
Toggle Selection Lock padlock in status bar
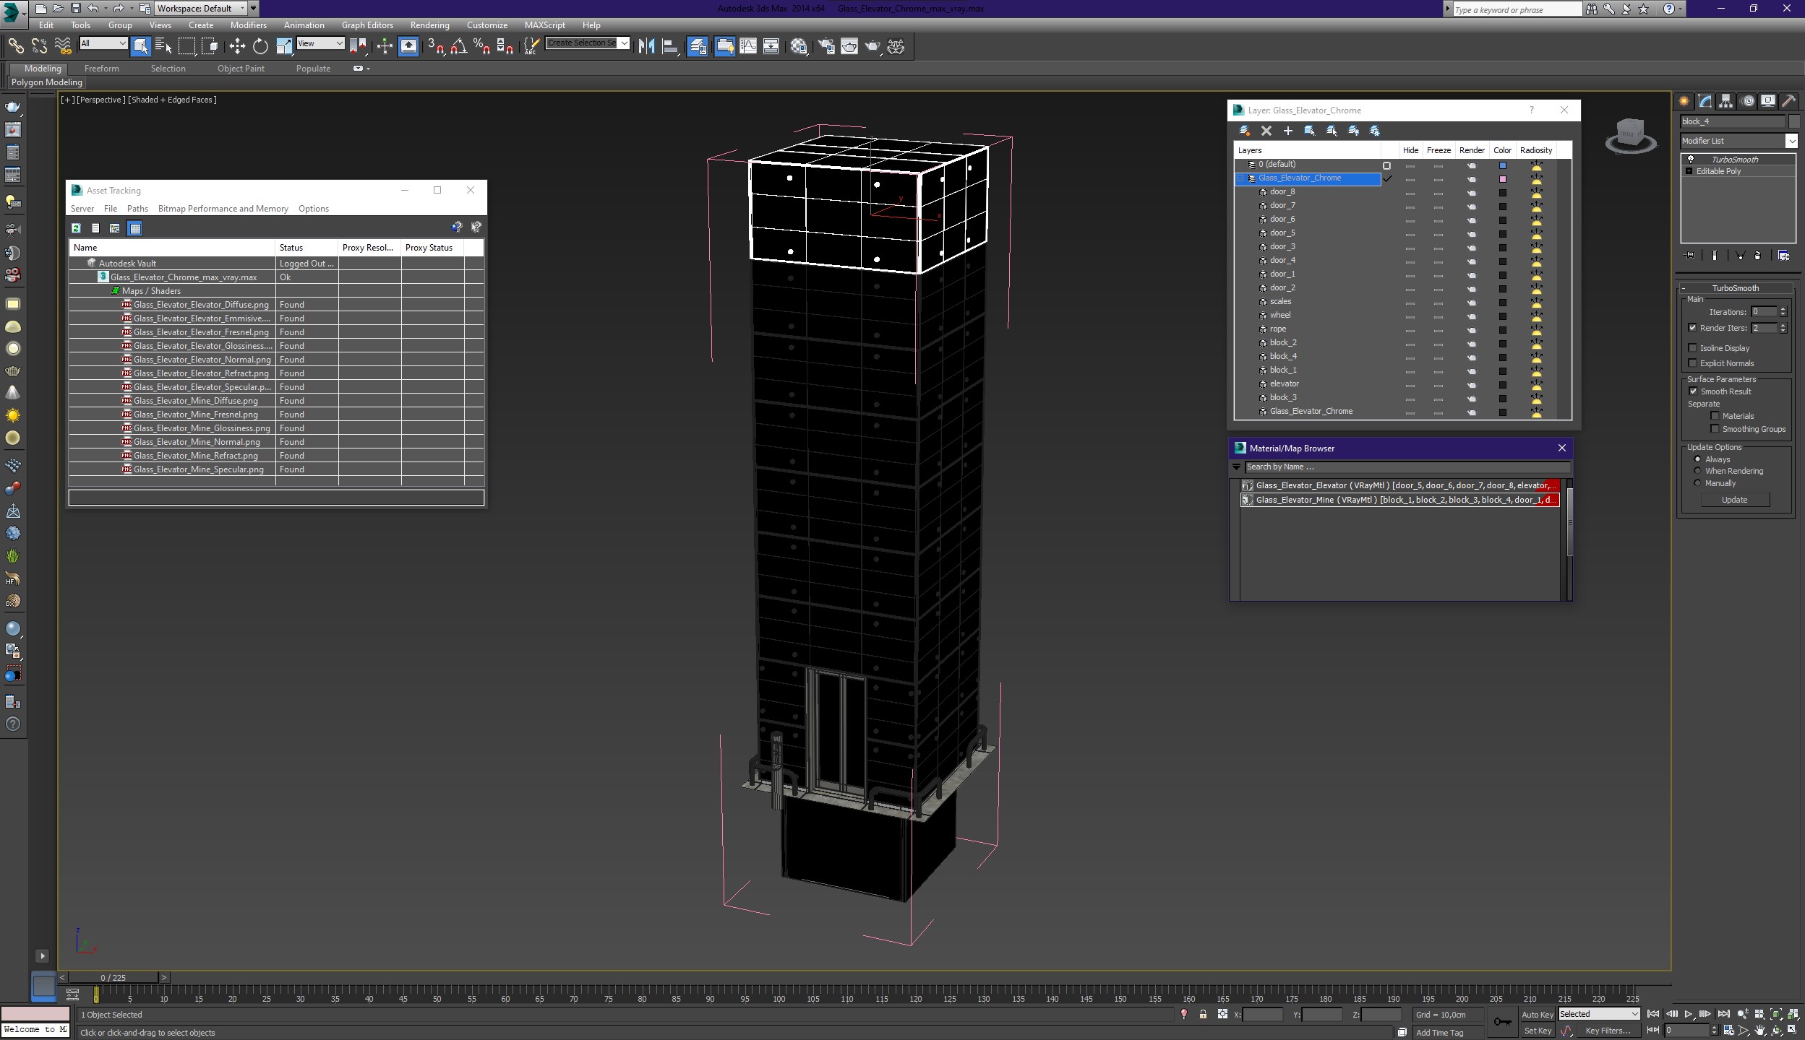pyautogui.click(x=1203, y=1015)
